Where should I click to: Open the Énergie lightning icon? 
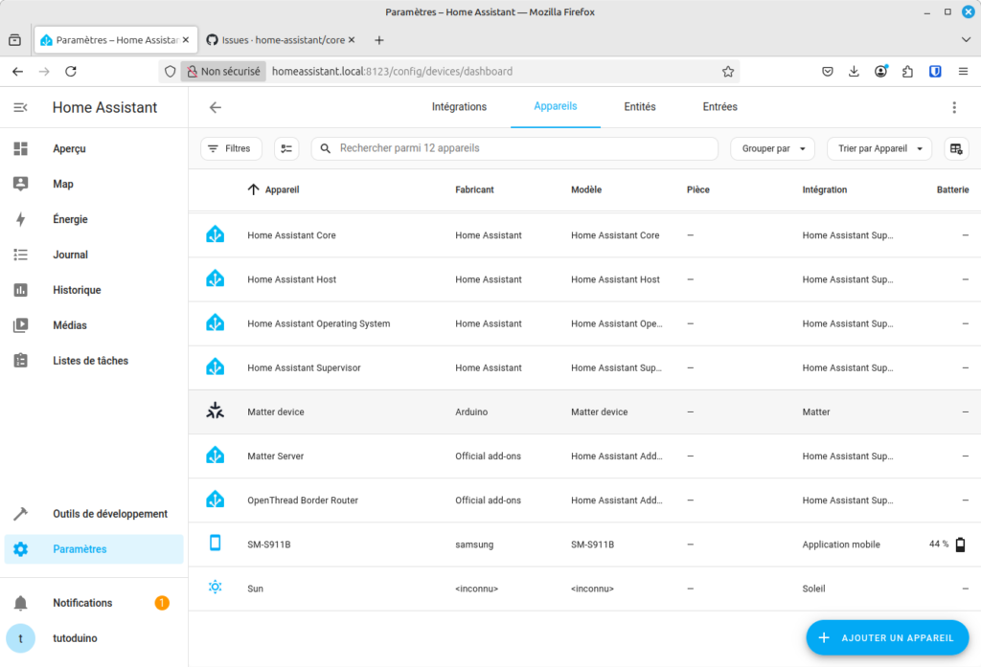21,219
